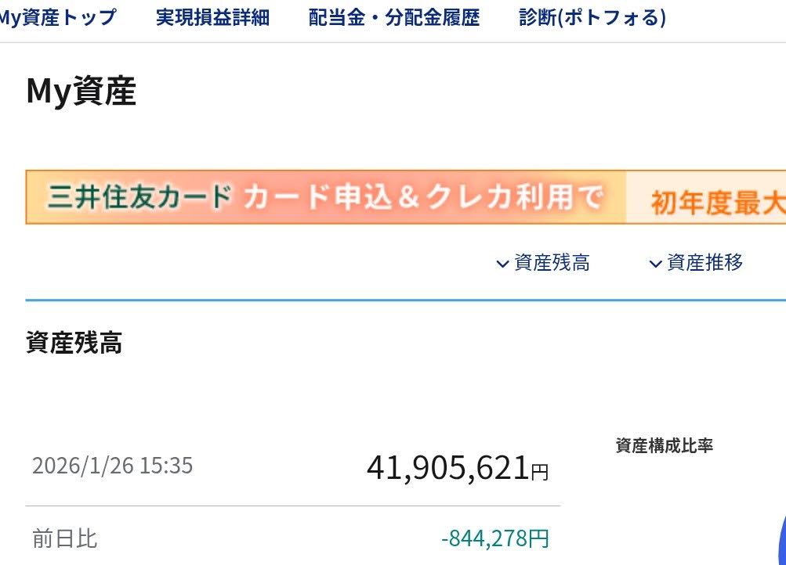Click the -844,278円 daily change value
This screenshot has height=565, width=786.
click(494, 539)
